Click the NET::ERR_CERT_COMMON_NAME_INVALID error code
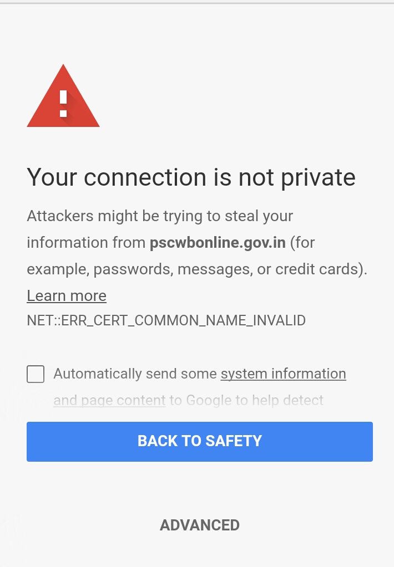Viewport: 394px width, 567px height. (x=166, y=320)
